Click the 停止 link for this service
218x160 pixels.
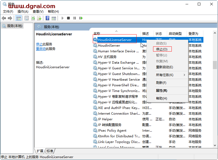click(39, 44)
